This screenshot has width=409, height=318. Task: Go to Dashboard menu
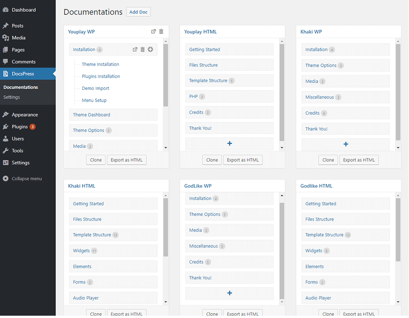pyautogui.click(x=24, y=10)
